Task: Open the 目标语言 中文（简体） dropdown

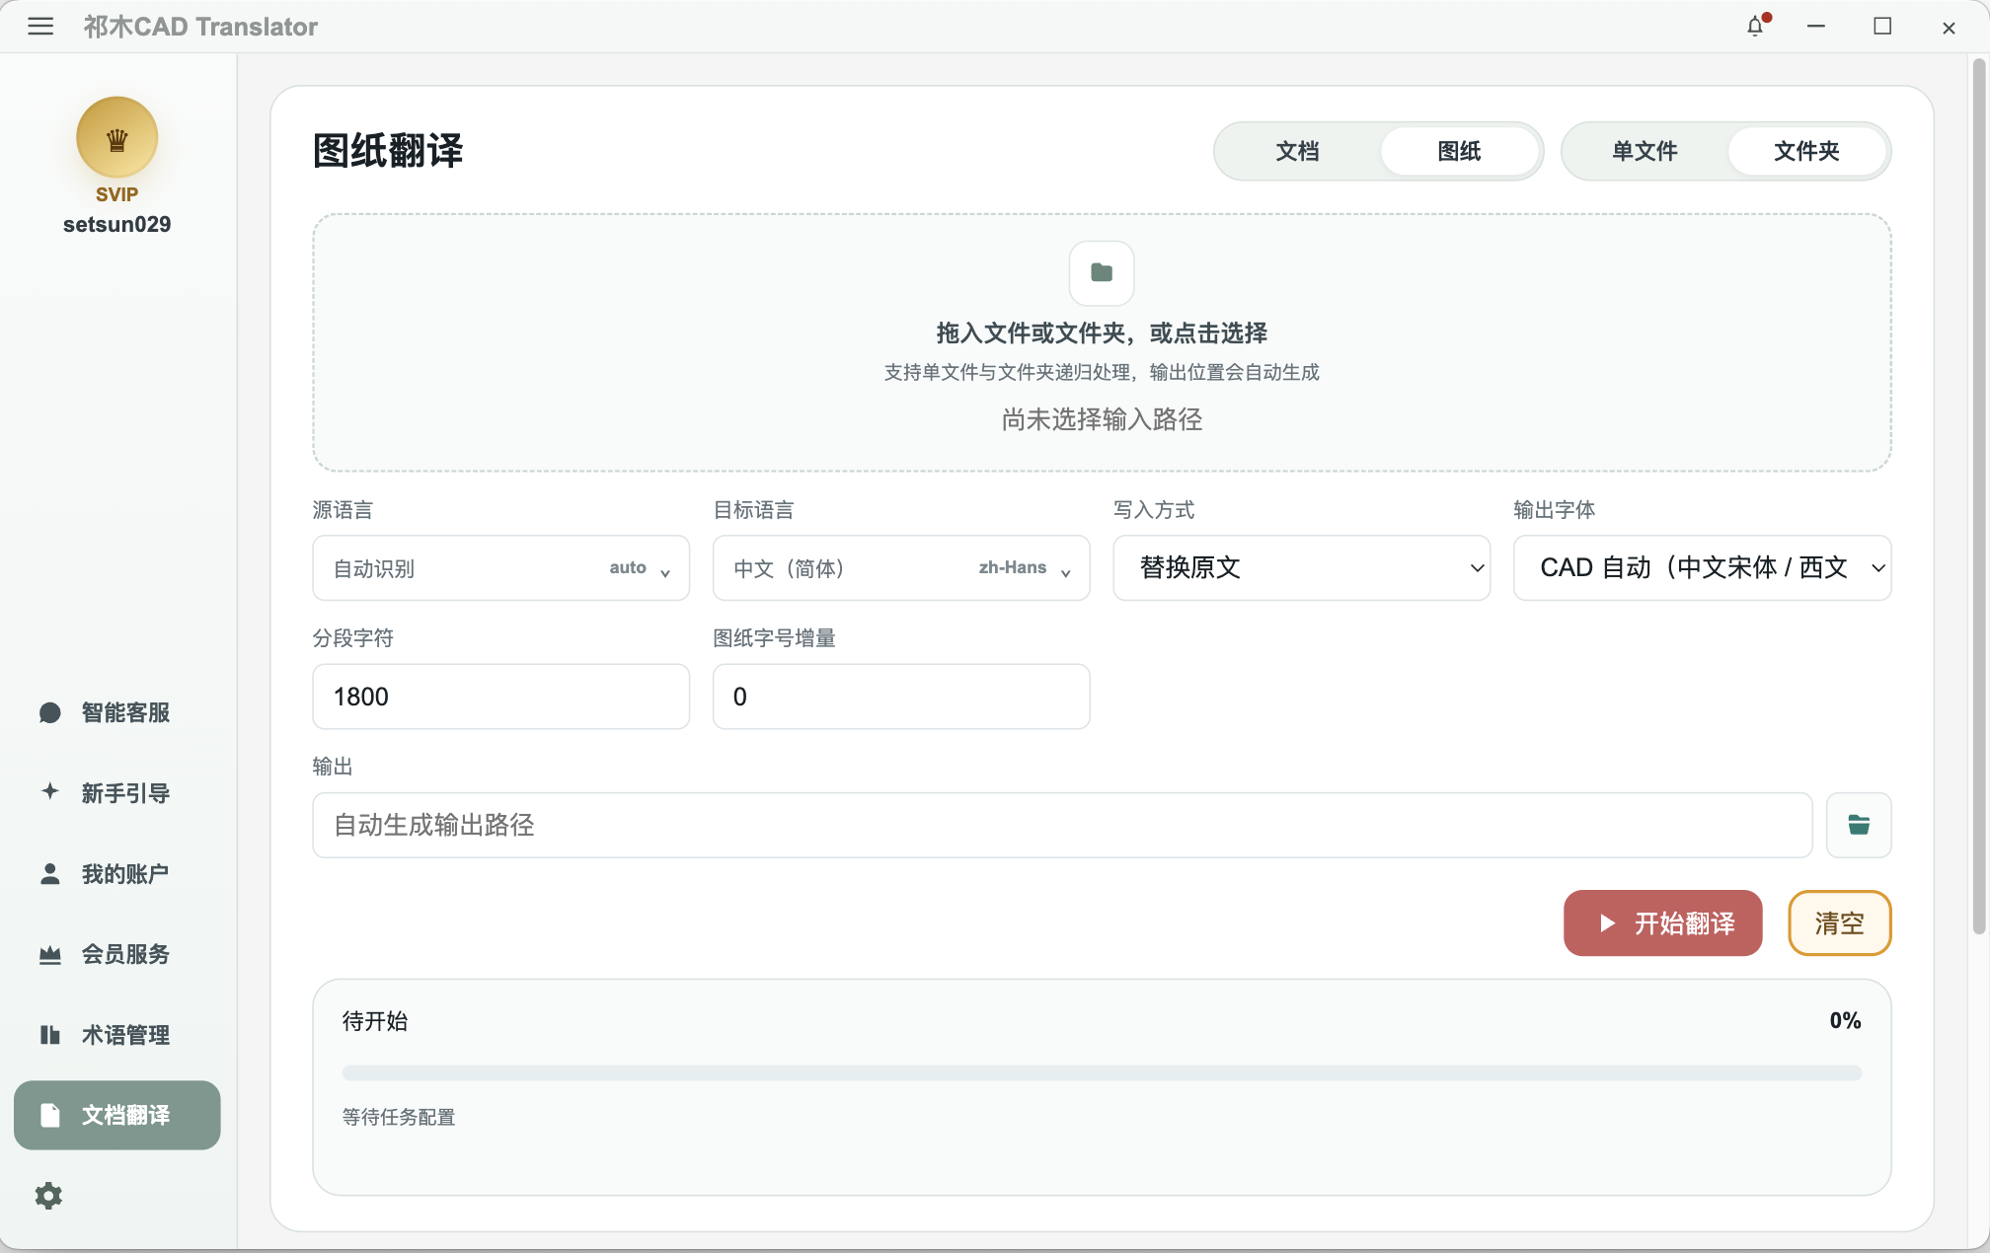Action: [901, 568]
